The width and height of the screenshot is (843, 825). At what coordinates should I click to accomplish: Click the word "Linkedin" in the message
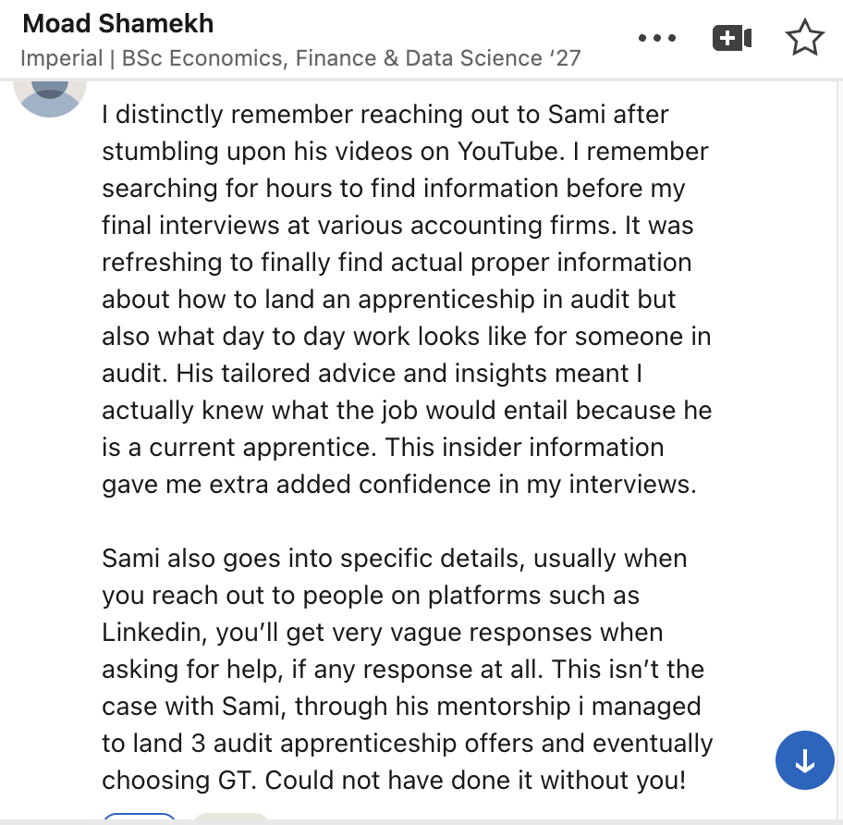tap(154, 633)
